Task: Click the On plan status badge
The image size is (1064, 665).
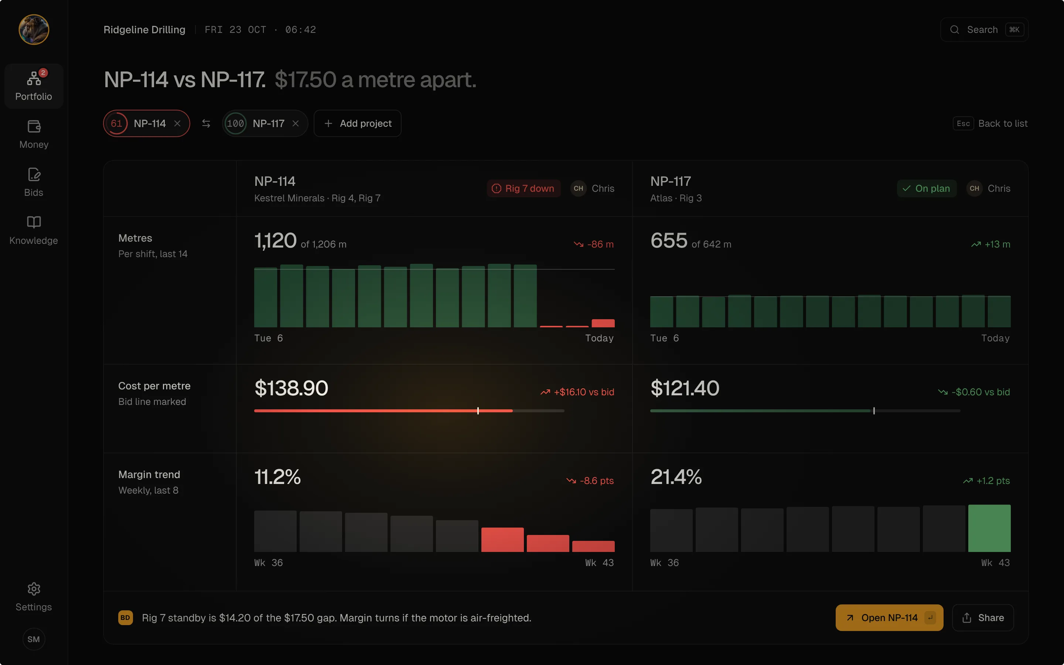Action: (927, 188)
